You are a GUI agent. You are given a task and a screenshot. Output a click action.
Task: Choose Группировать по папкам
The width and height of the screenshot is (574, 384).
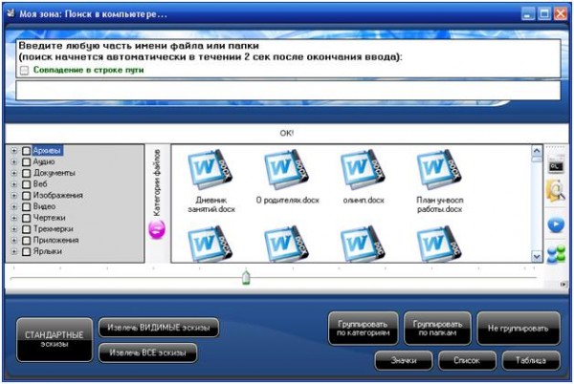(437, 328)
